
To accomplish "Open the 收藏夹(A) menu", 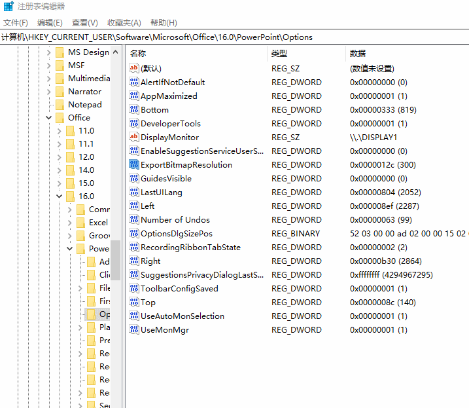I will (124, 23).
